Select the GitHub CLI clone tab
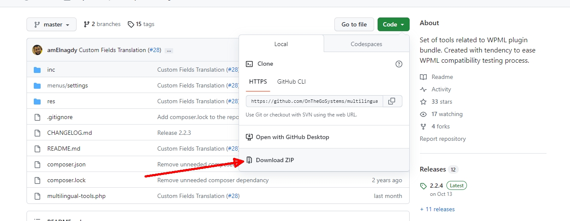Screen dimensions: 570x221 [x=292, y=81]
